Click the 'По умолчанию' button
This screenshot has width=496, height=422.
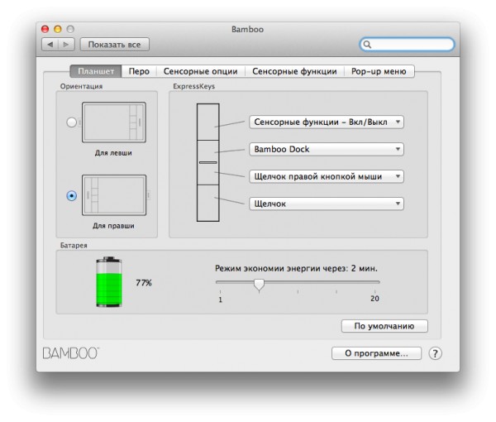click(384, 326)
